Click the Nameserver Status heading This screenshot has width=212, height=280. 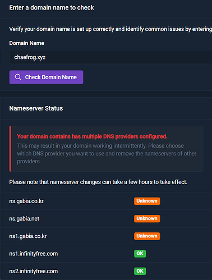(x=36, y=108)
